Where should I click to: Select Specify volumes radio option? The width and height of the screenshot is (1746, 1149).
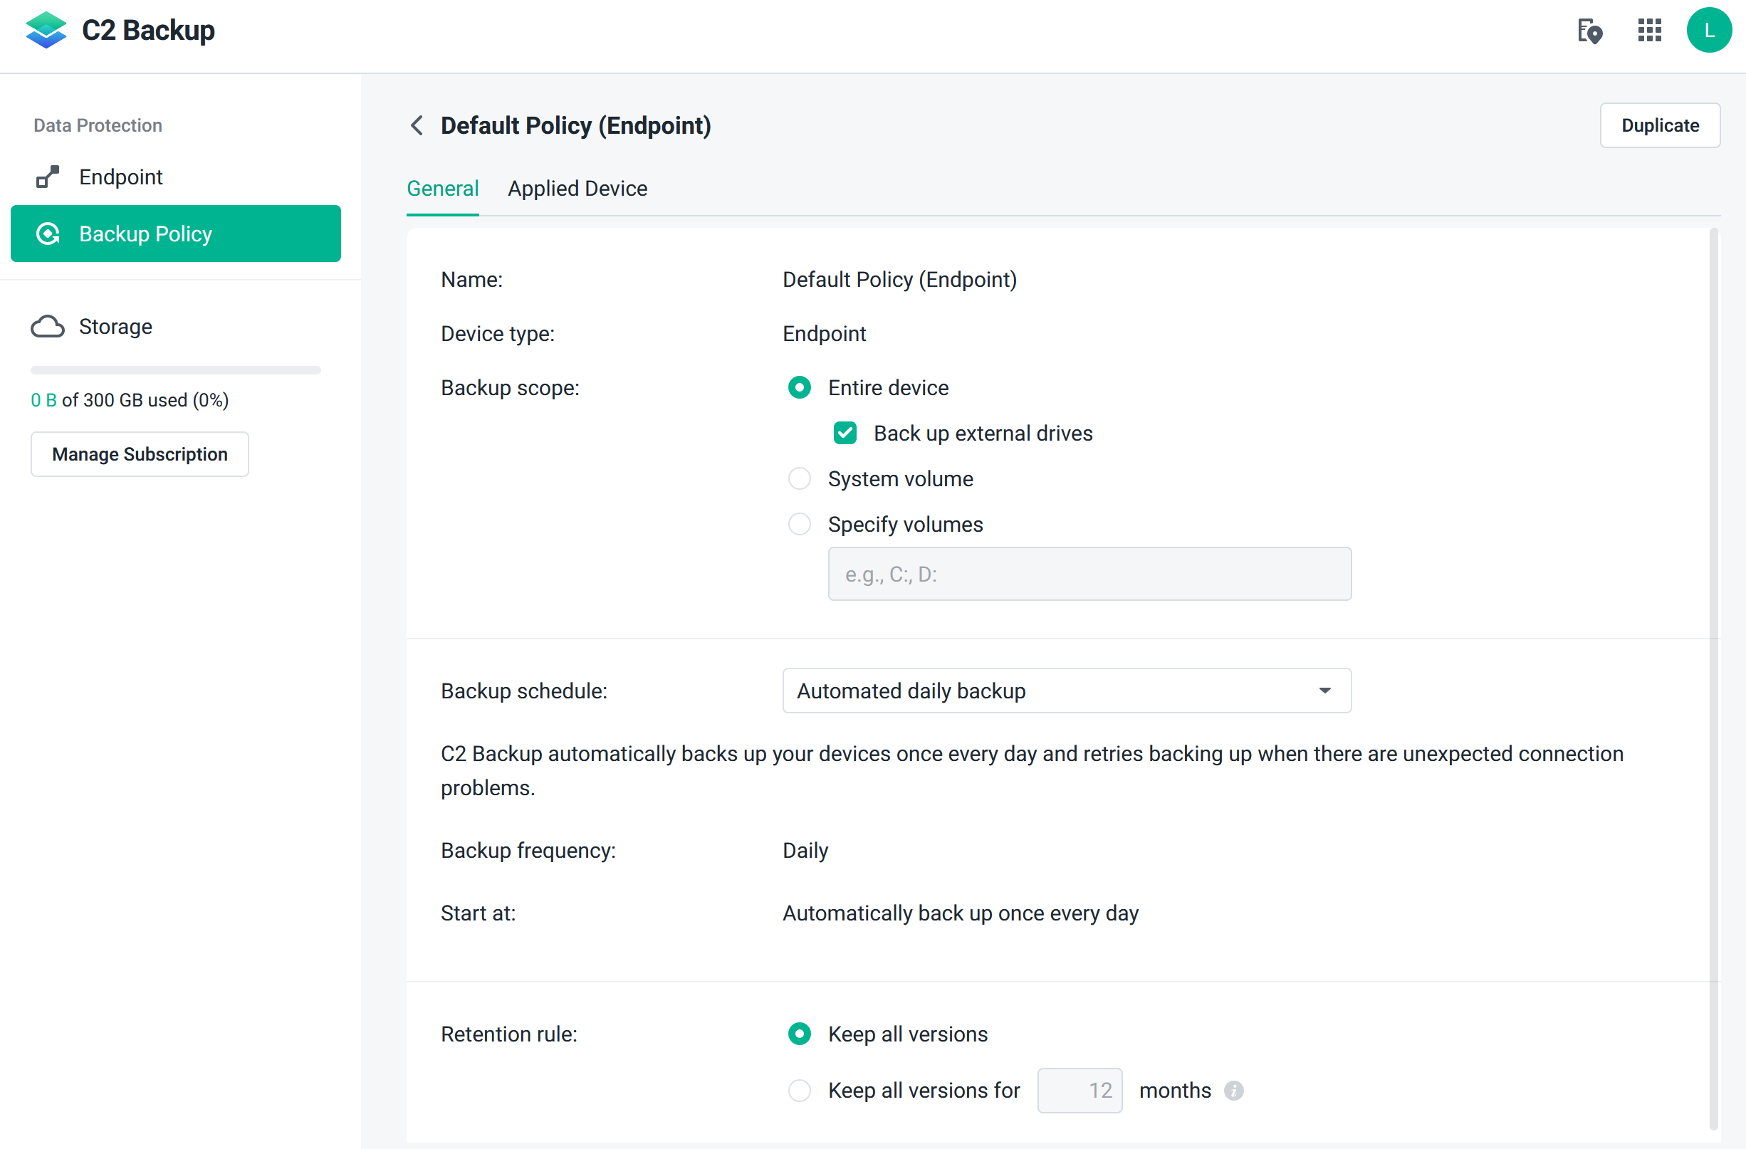click(799, 524)
